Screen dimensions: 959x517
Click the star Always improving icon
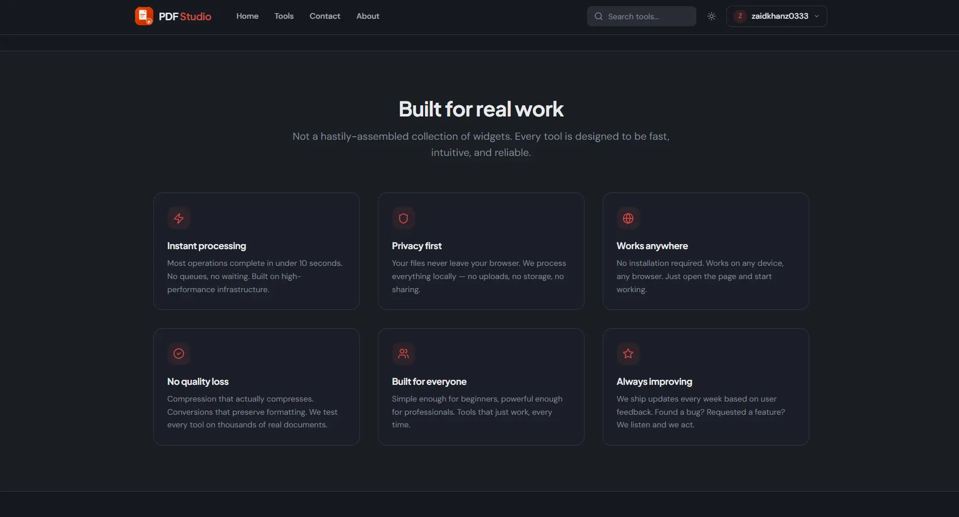coord(628,353)
